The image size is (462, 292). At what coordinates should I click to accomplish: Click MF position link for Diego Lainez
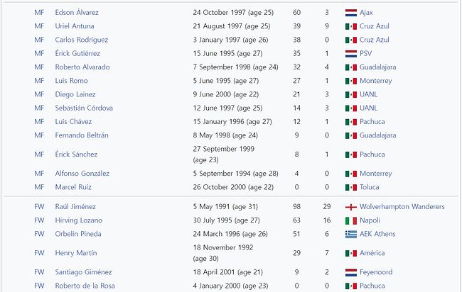click(x=39, y=94)
